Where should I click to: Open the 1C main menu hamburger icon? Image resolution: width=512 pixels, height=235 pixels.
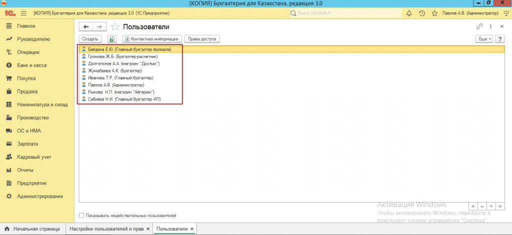[x=23, y=13]
